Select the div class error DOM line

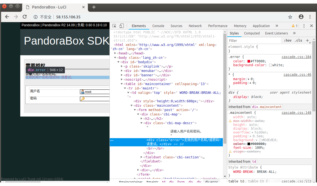coord(166,142)
